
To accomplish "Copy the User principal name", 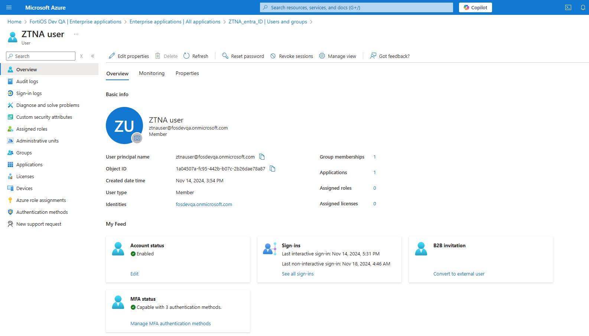I will 262,157.
